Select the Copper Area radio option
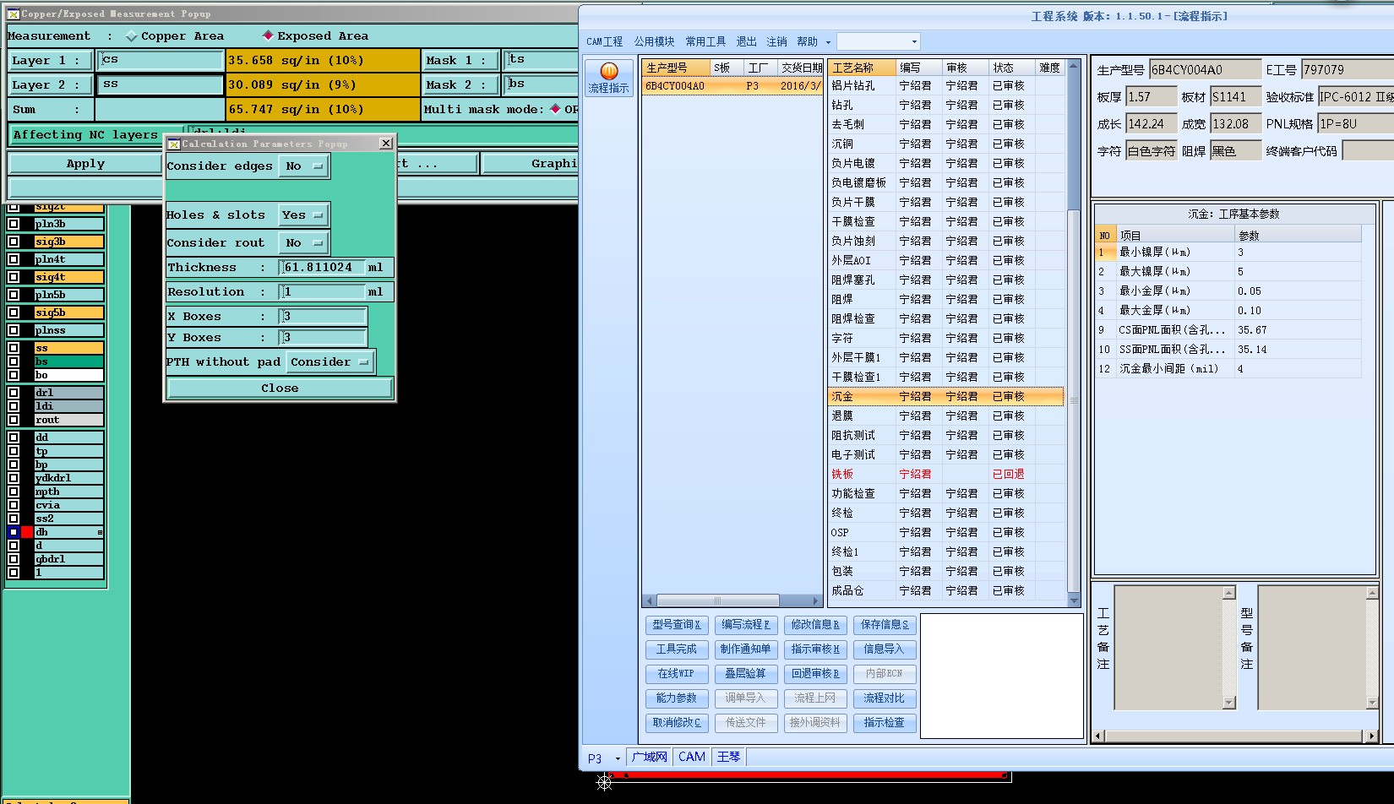 [132, 35]
